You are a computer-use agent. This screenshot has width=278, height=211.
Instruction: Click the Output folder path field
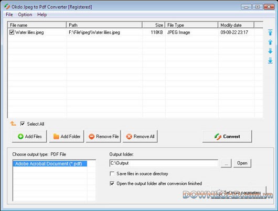click(x=164, y=163)
